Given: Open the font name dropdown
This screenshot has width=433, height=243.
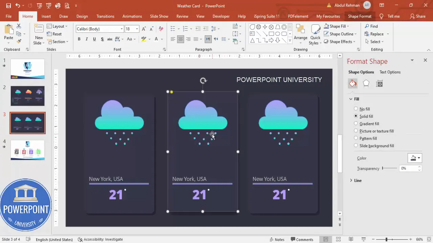Looking at the screenshot, I should point(122,29).
